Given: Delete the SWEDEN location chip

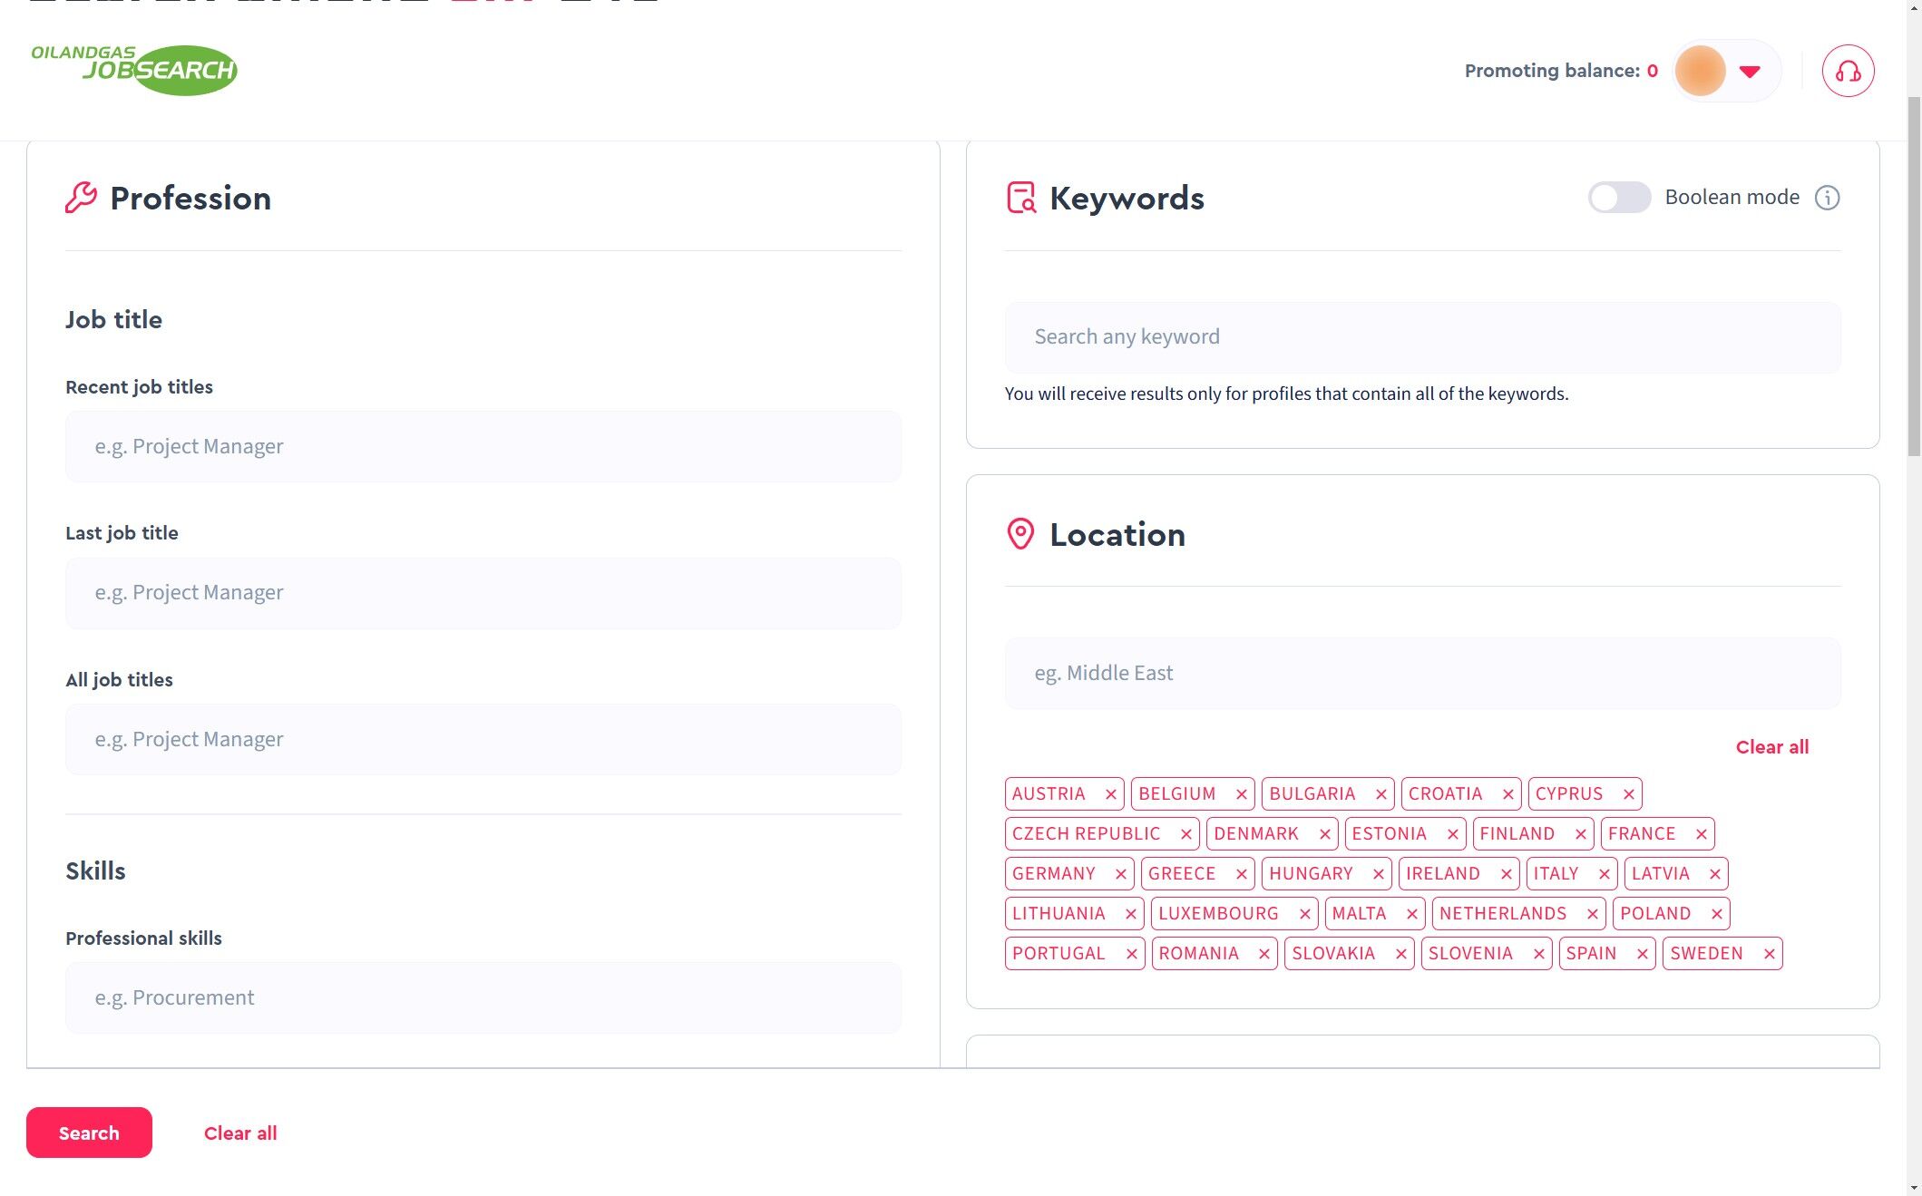Looking at the screenshot, I should [x=1769, y=954].
